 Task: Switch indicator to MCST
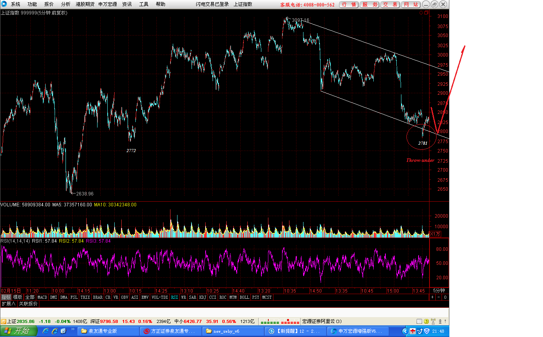(267, 297)
